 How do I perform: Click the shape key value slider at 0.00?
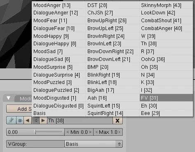point(35,132)
